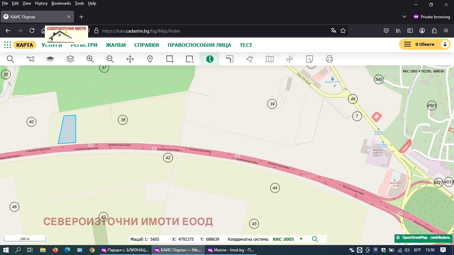Open the ККС 2005 coordinate system dropdown
The image size is (454, 255).
pyautogui.click(x=301, y=239)
